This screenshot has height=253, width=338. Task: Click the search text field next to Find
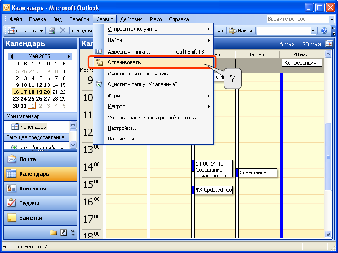pos(284,31)
